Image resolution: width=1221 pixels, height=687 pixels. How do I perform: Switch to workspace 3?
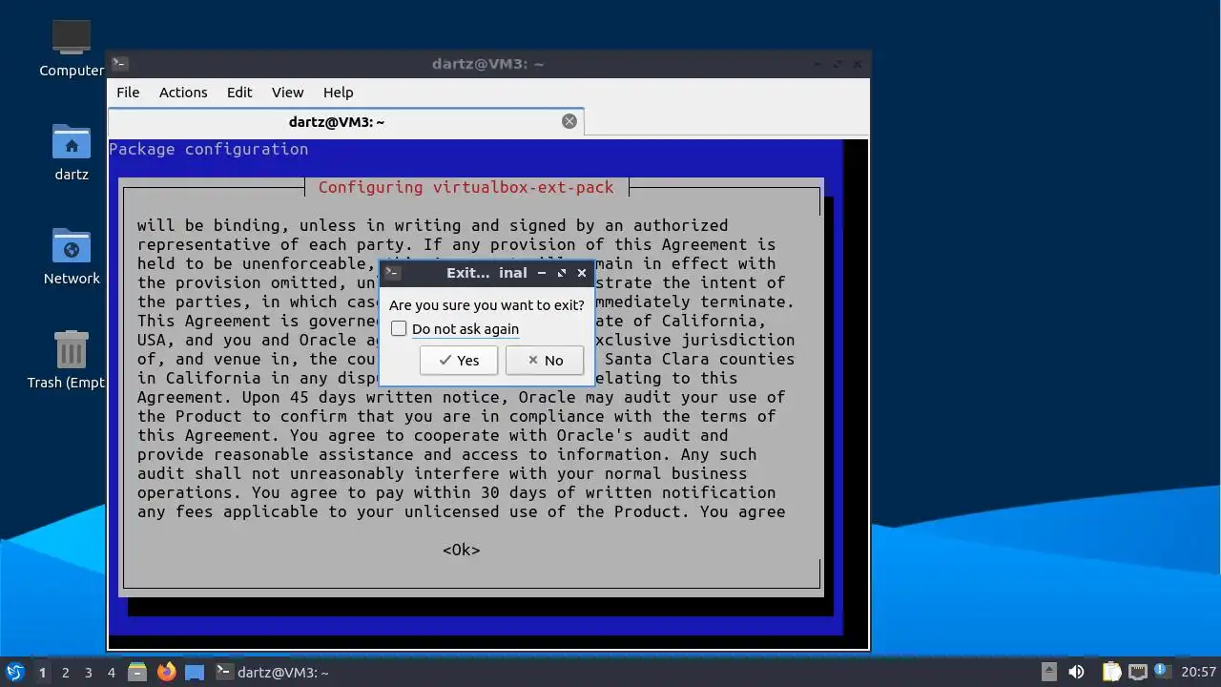88,672
